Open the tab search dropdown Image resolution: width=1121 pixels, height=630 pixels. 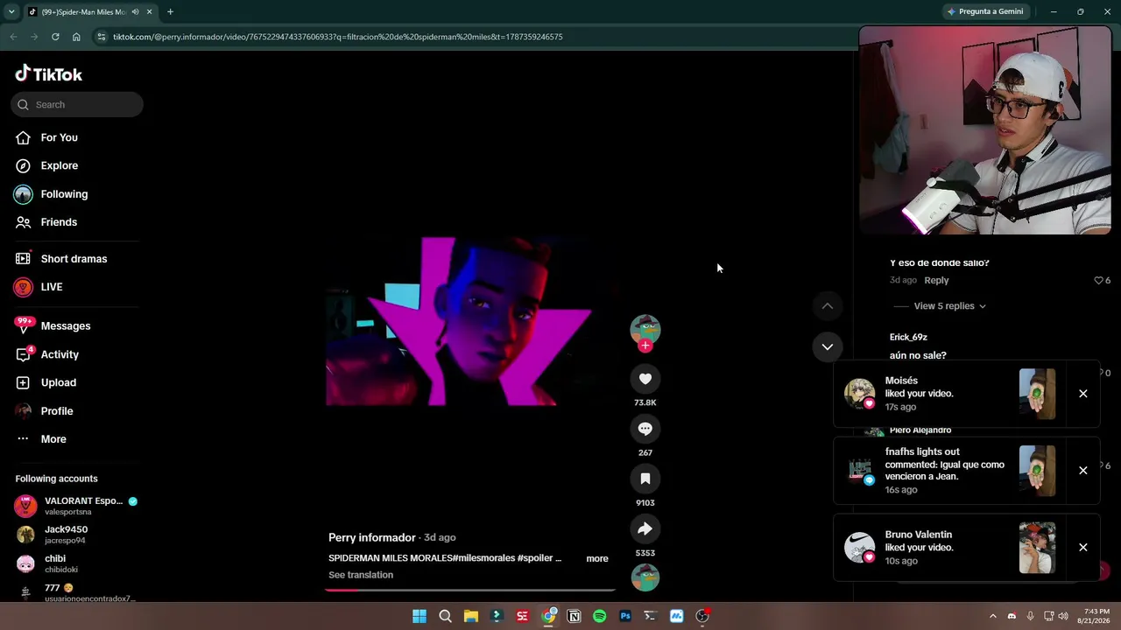pos(11,12)
